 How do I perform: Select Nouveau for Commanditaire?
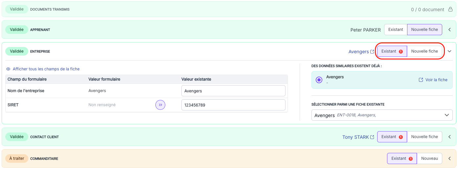429,158
